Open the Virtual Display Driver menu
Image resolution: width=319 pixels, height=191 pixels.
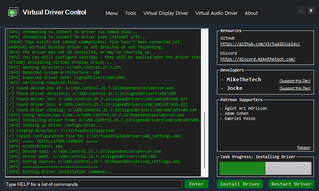tap(166, 13)
